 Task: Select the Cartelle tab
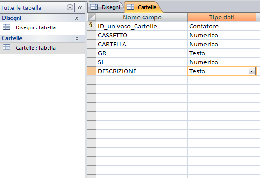(142, 7)
